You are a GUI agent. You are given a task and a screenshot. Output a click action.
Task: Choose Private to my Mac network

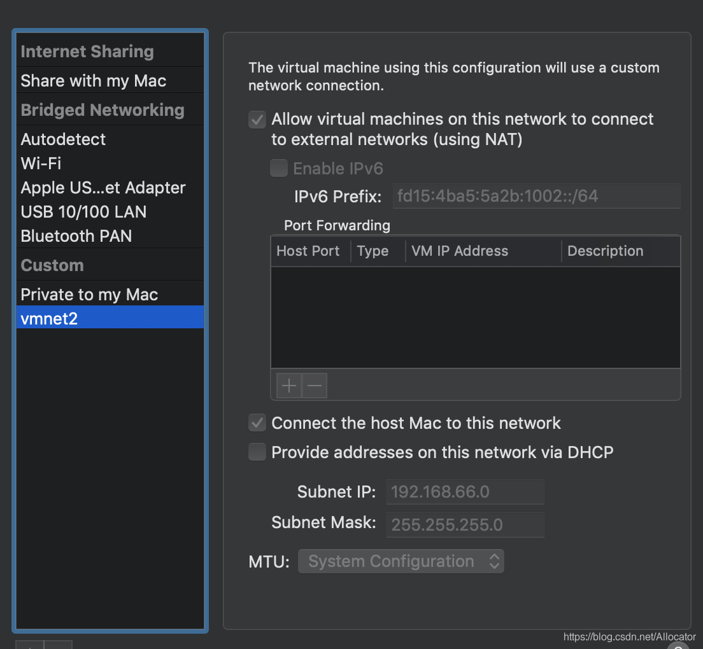point(110,294)
